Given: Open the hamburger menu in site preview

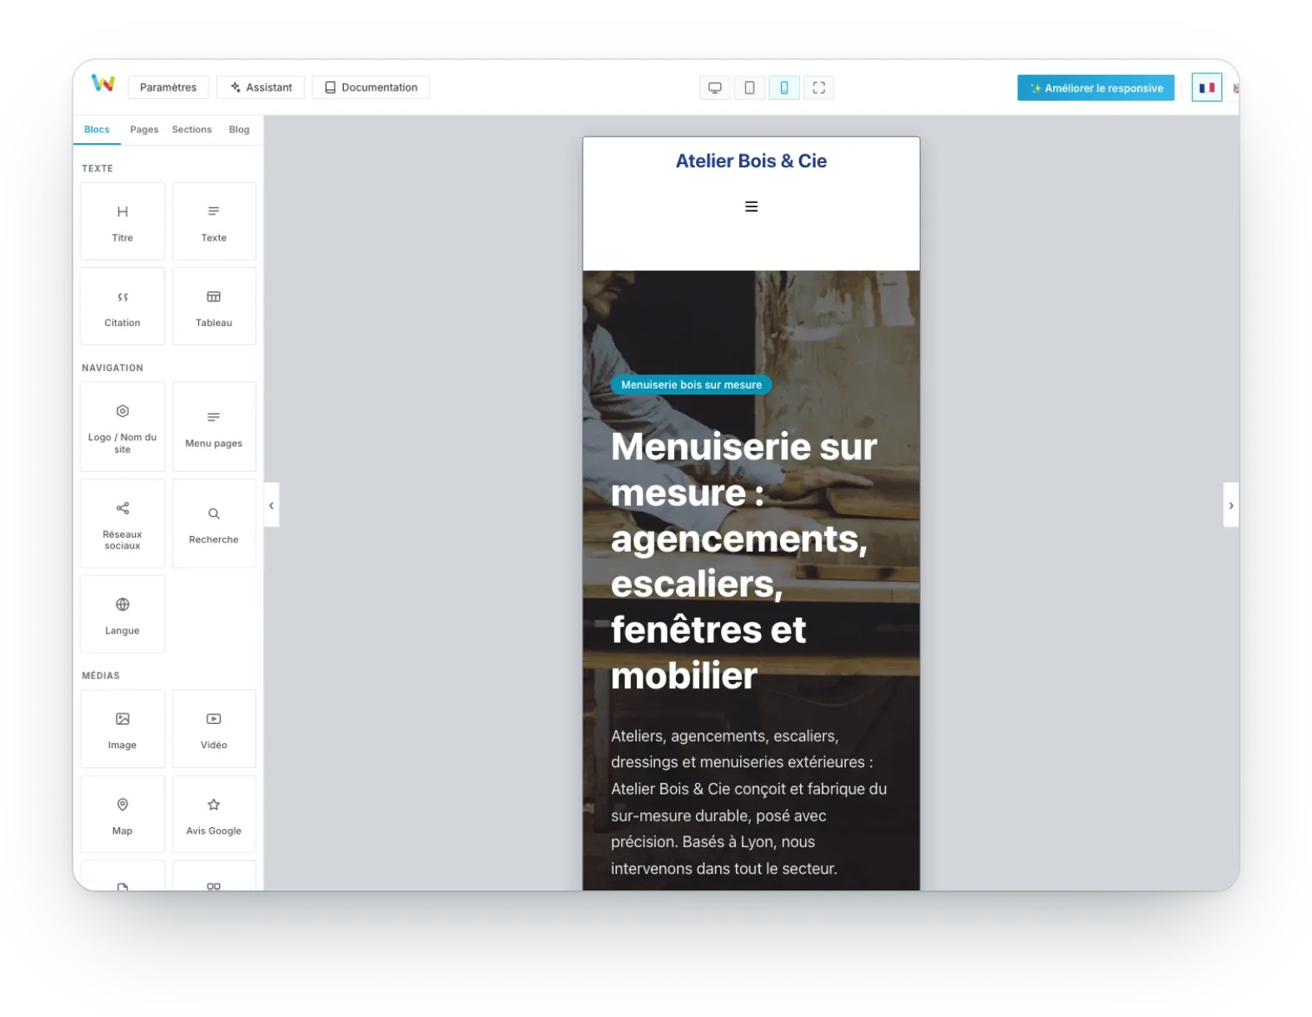Looking at the screenshot, I should tap(751, 206).
